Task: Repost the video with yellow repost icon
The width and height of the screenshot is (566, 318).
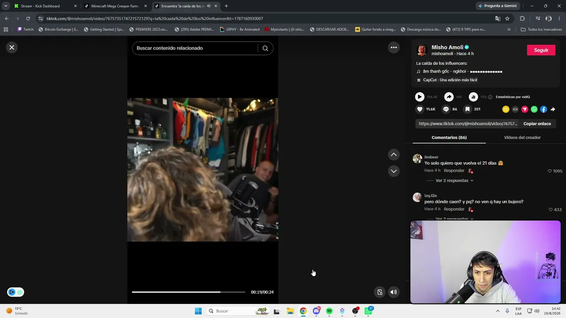Action: (x=506, y=109)
